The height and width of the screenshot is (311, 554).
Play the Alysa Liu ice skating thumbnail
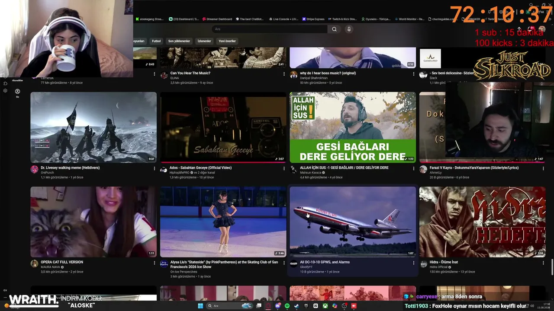223,222
